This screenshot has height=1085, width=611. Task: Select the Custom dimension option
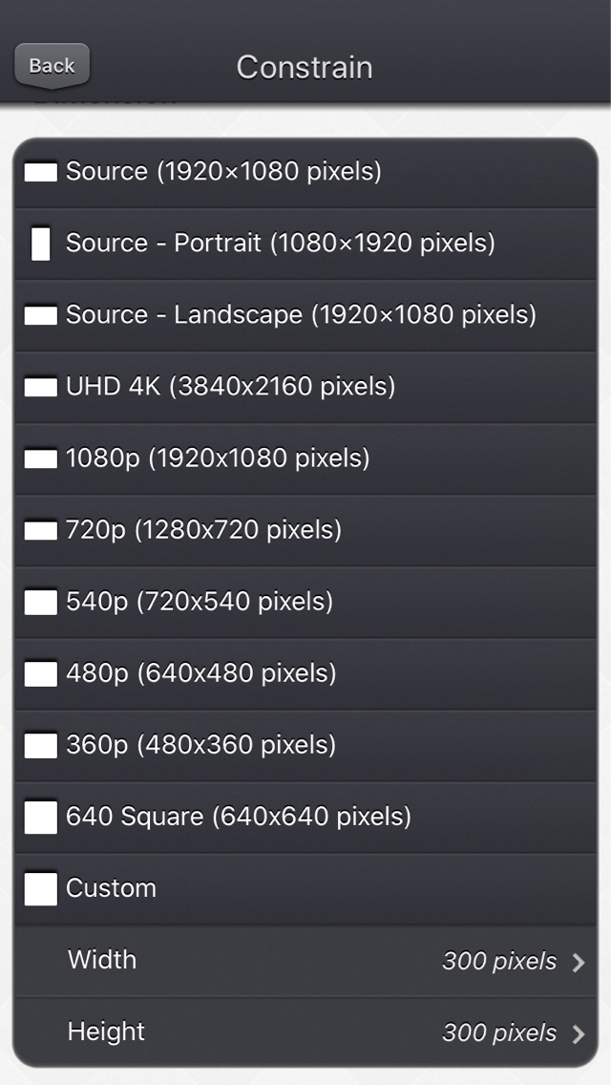[x=305, y=889]
